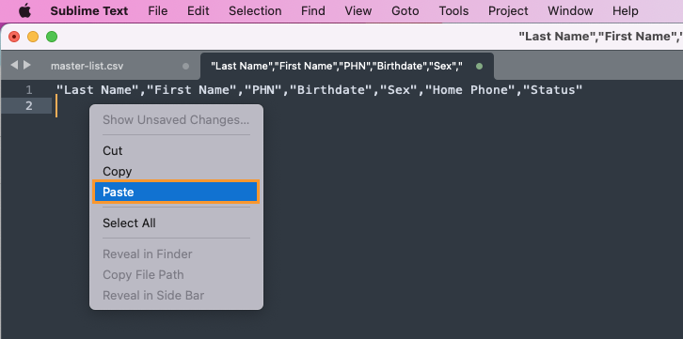Click Copy File Path menu entry
683x339 pixels.
176,275
